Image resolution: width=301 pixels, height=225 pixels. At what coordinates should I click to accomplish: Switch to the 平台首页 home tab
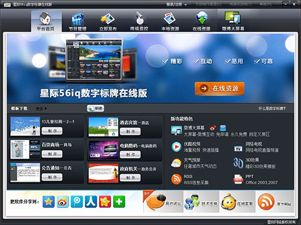point(46,22)
